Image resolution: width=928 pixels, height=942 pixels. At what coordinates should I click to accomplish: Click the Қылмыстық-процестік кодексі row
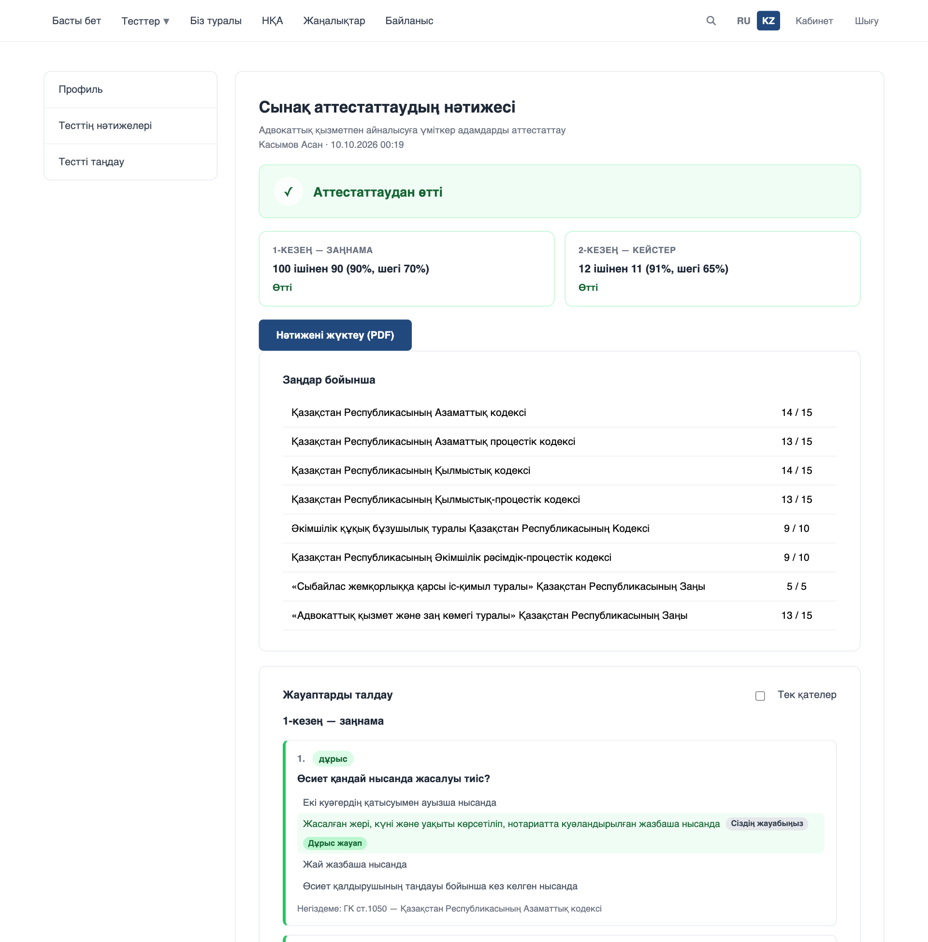(559, 500)
